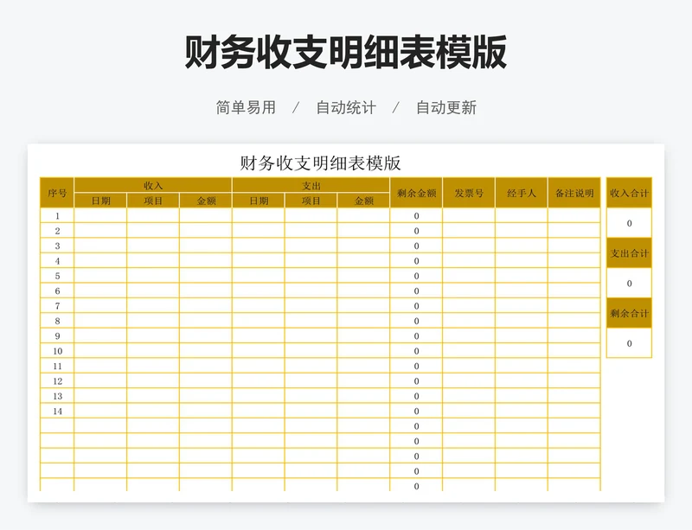Click the 金额 header under 收入
This screenshot has height=530, width=692.
point(206,201)
